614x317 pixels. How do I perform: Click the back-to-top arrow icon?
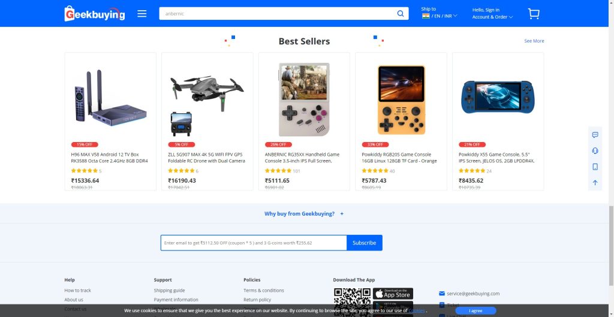point(595,183)
